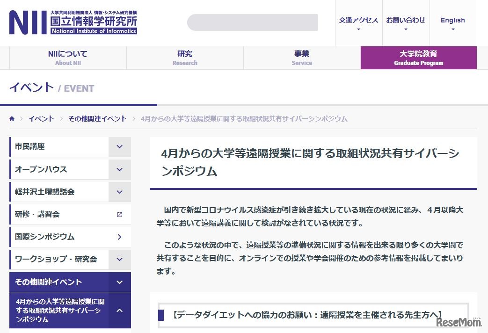Select the NIIについて menu item
The height and width of the screenshot is (333, 488).
(68, 58)
